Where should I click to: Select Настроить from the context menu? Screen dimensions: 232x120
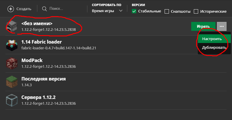[x=212, y=39]
